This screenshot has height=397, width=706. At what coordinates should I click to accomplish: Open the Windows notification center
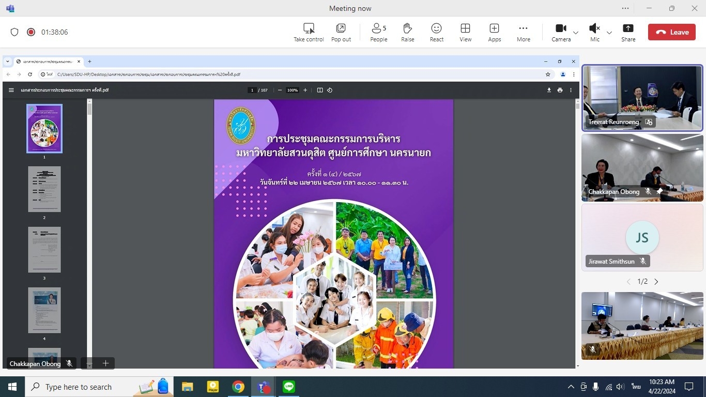click(689, 387)
